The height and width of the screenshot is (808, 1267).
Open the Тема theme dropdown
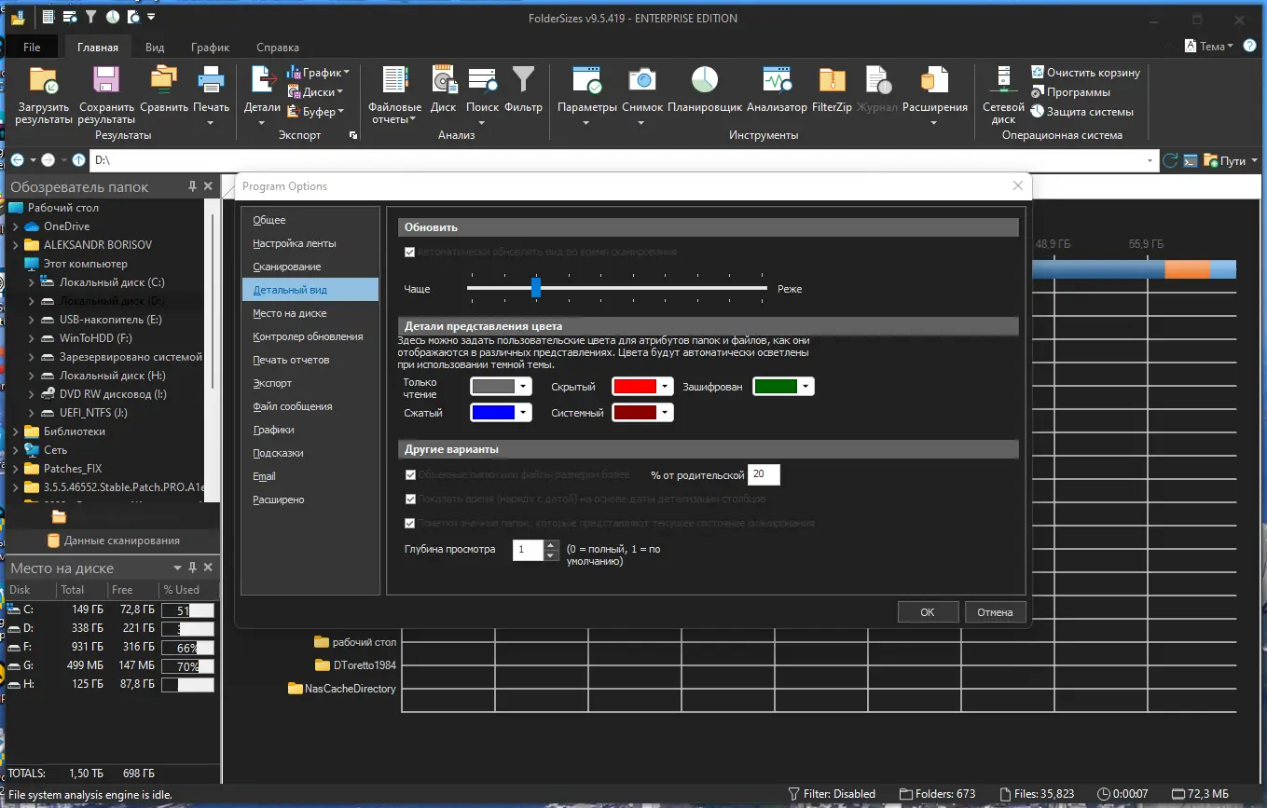1210,46
